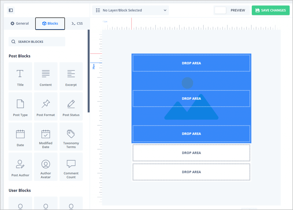Collapse the left sidebar panel
This screenshot has height=210, width=293.
11,10
